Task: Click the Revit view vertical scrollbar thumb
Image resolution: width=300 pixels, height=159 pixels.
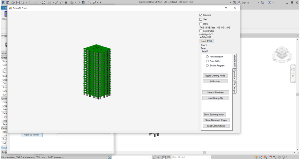Action: [x=297, y=94]
